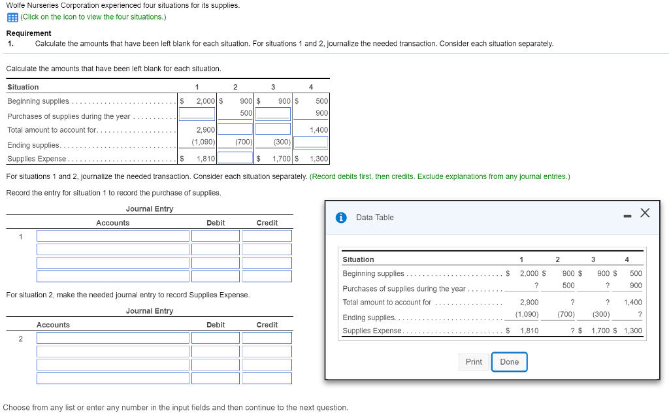
Task: Click the Done button in the Data Table
Action: point(509,361)
